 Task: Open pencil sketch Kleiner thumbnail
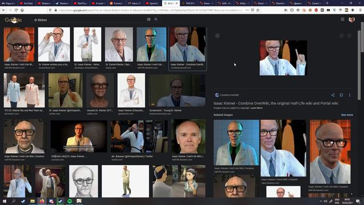tap(84, 181)
